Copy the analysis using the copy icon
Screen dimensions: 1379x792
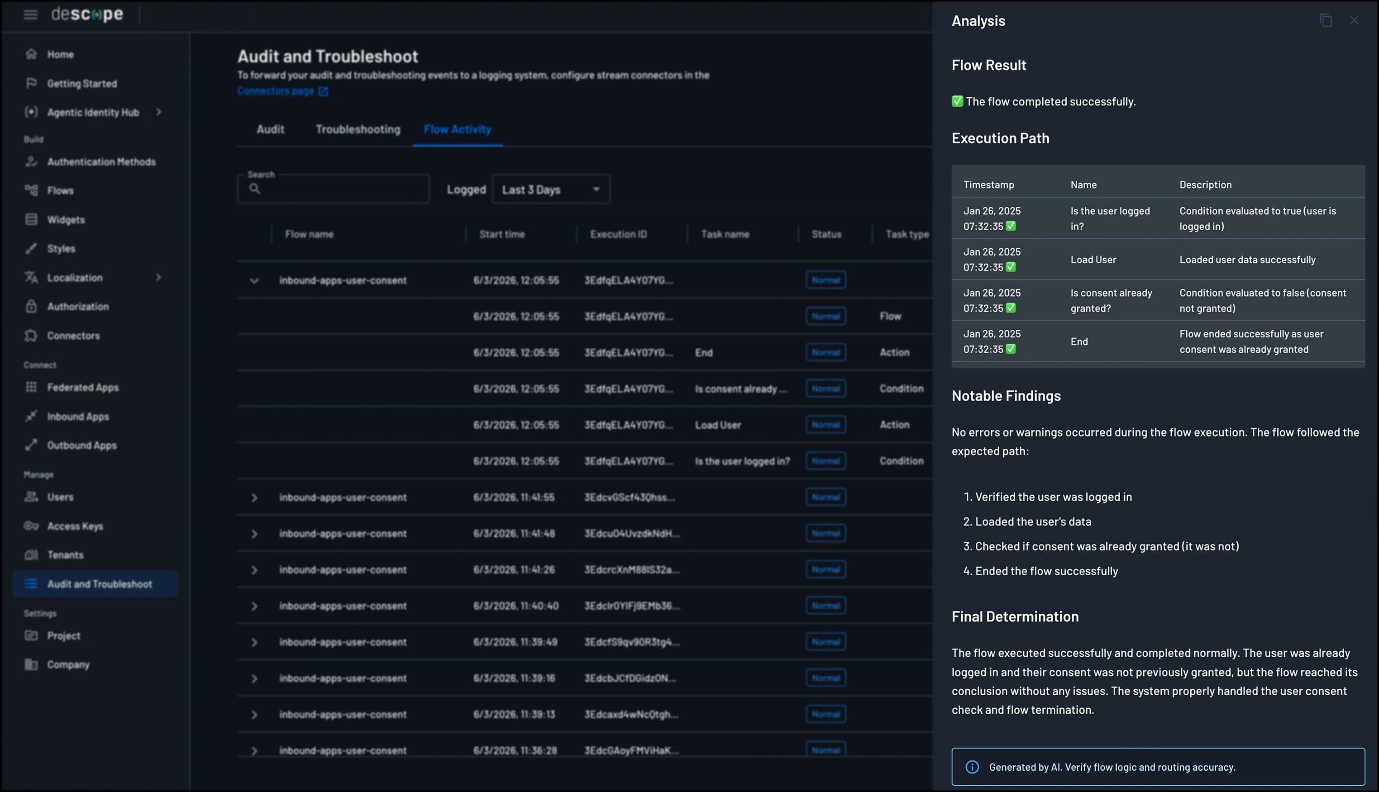point(1326,21)
